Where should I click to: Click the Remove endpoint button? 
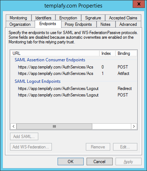point(98,147)
